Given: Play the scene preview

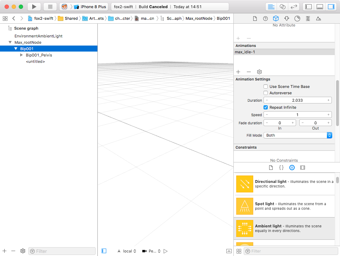Looking at the screenshot, I should tap(165, 251).
